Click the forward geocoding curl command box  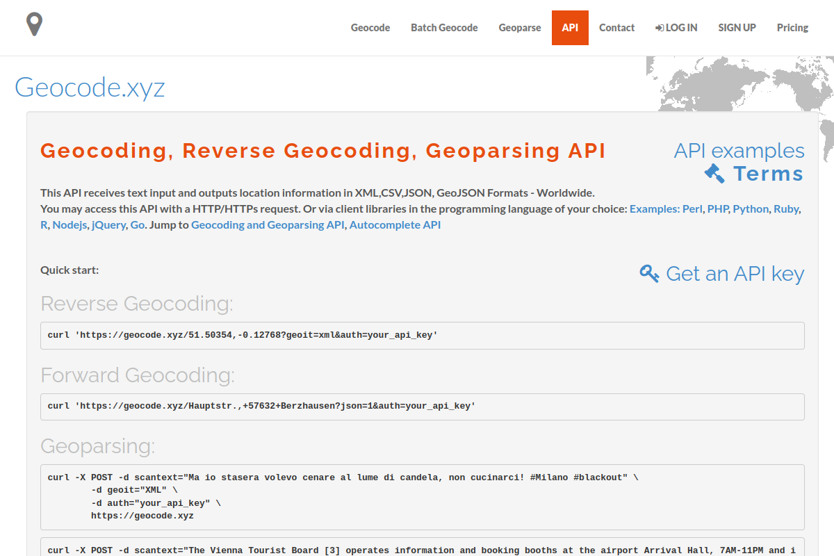point(423,407)
